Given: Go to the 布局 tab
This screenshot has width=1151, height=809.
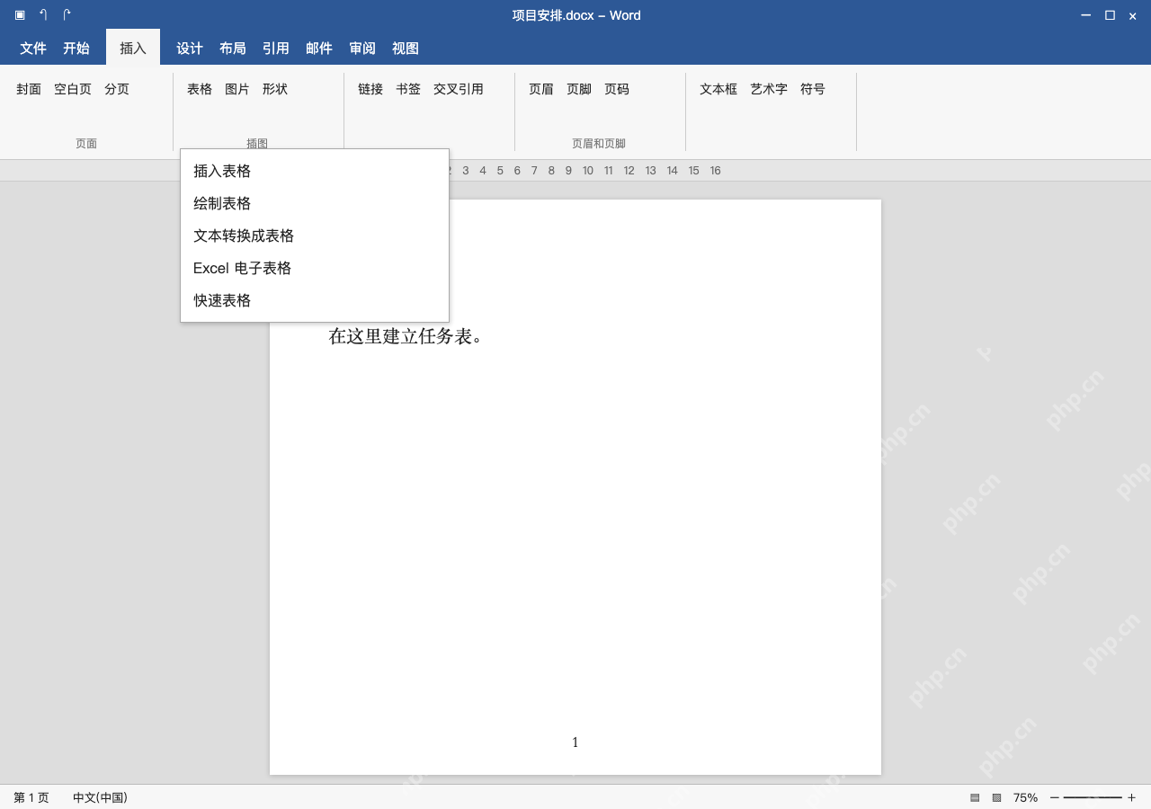Looking at the screenshot, I should coord(233,49).
